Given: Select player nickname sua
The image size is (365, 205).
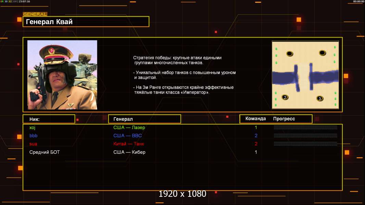Looking at the screenshot, I should [33, 144].
